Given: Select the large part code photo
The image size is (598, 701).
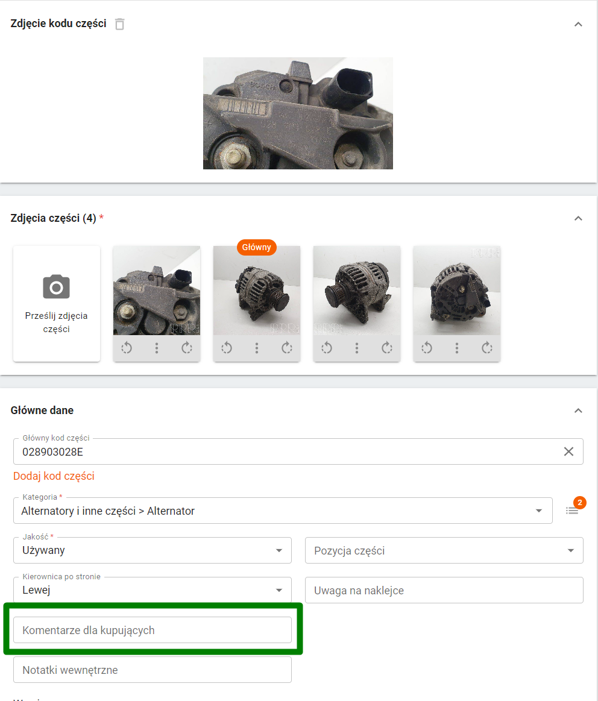Looking at the screenshot, I should (x=298, y=113).
